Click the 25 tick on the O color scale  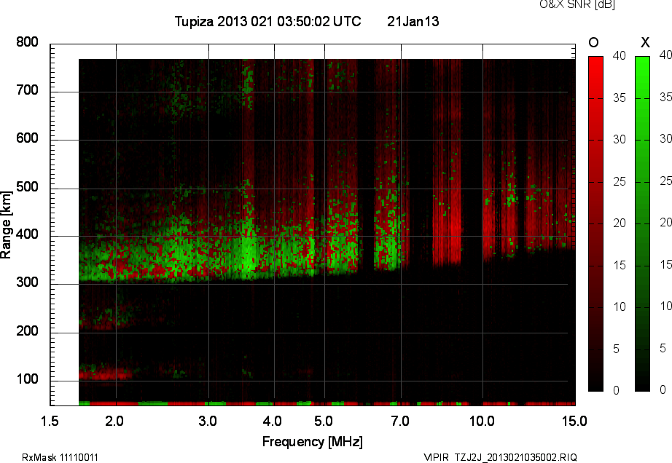click(620, 182)
